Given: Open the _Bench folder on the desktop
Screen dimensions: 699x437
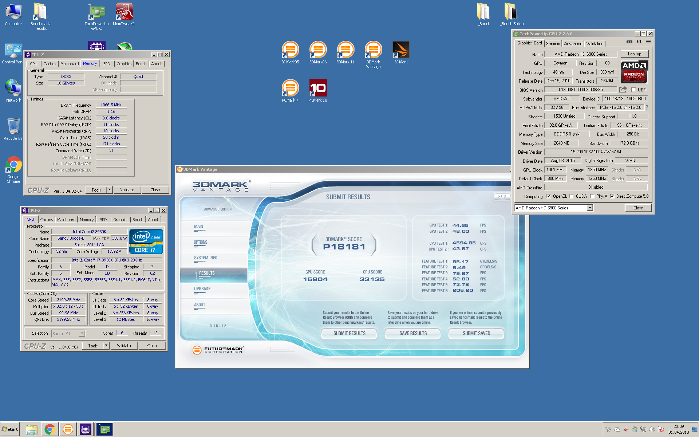Looking at the screenshot, I should tap(484, 15).
